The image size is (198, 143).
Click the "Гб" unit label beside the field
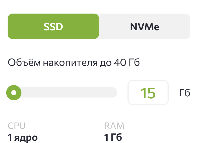point(184,93)
